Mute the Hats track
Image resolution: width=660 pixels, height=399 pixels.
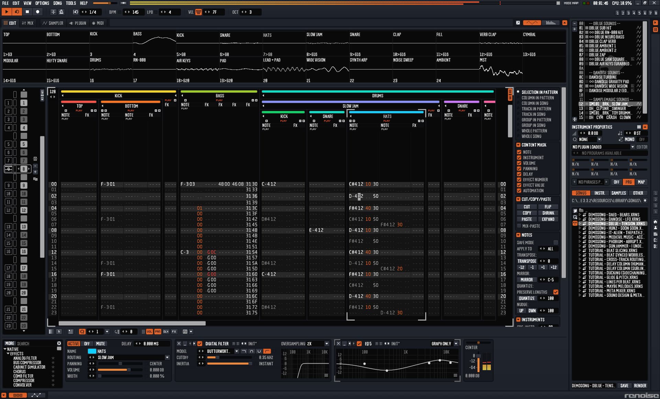click(x=100, y=344)
